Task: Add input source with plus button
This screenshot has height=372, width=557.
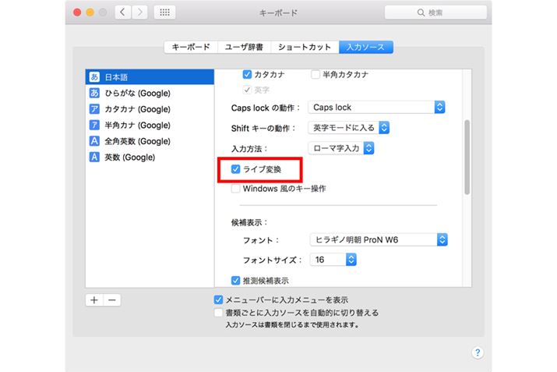Action: [x=94, y=299]
